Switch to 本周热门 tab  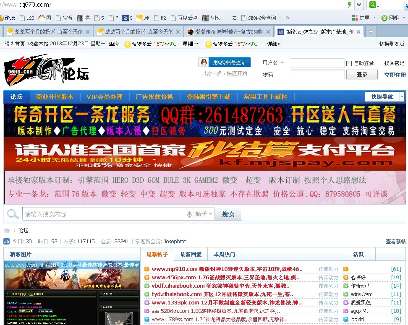coord(224,254)
